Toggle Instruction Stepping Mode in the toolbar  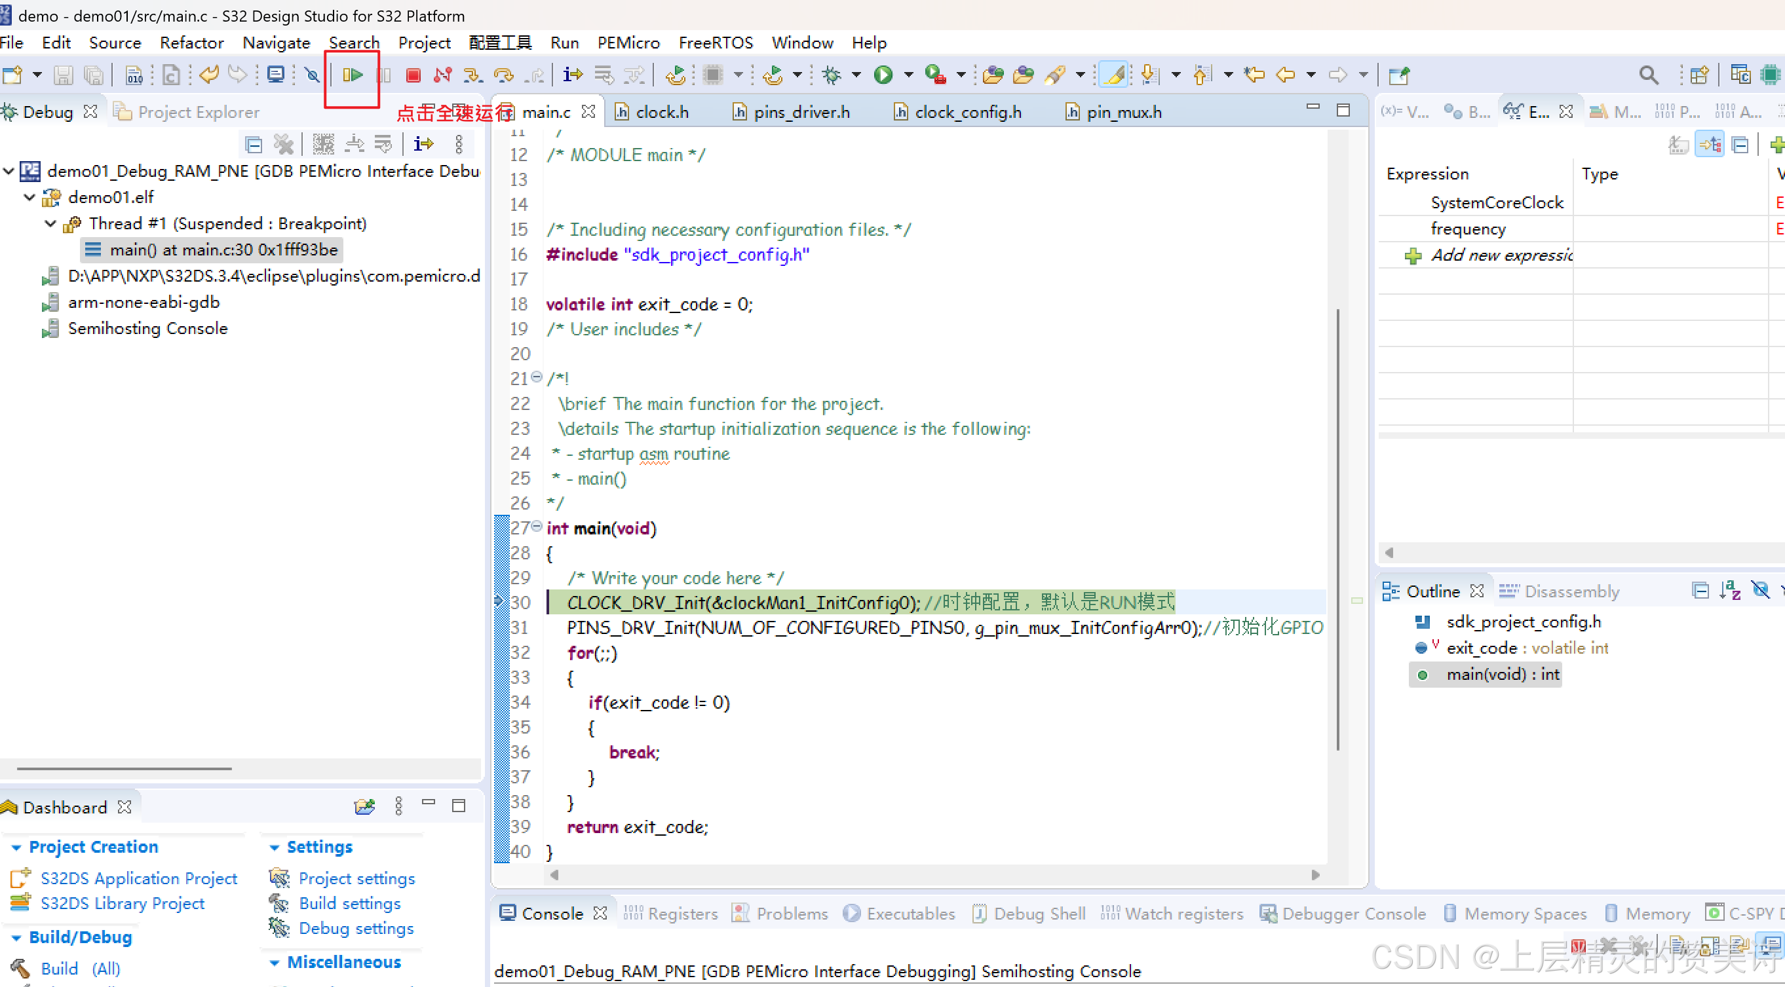[572, 75]
